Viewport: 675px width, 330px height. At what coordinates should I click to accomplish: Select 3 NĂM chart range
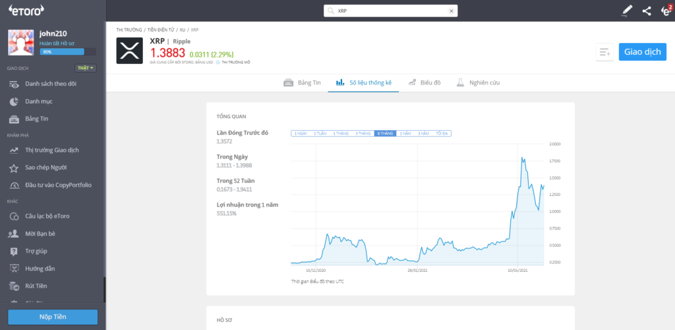tap(424, 133)
